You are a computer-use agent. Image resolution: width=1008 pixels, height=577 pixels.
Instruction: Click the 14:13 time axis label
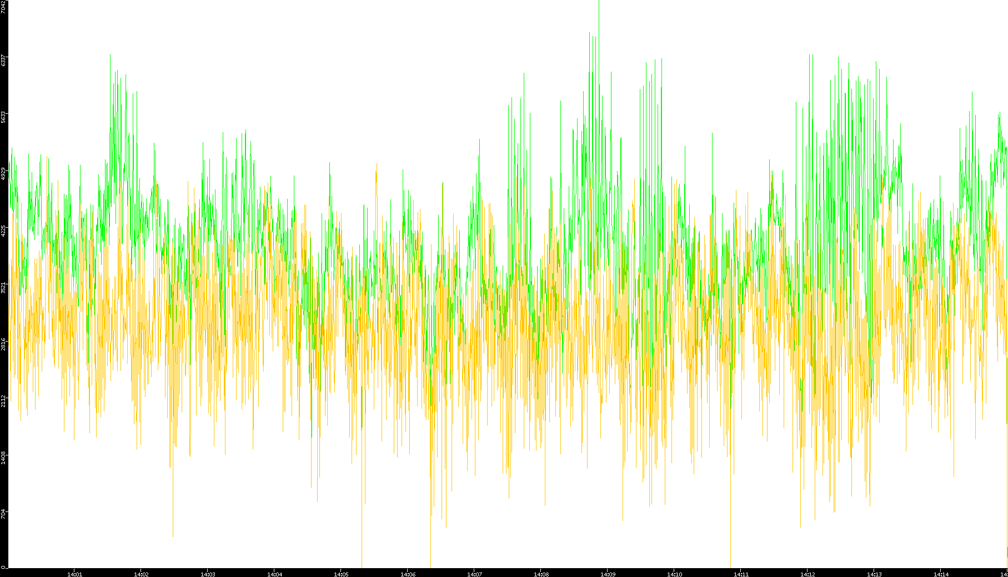[874, 574]
